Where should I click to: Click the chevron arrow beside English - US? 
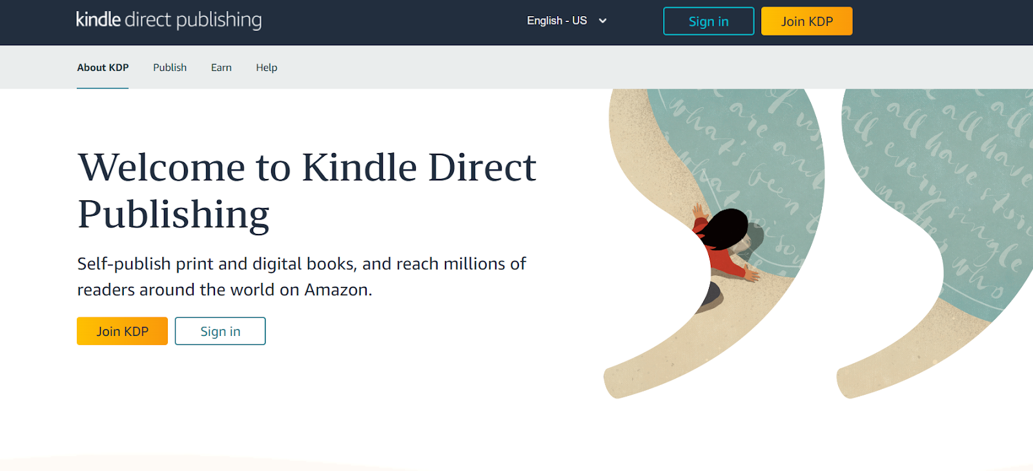(602, 21)
